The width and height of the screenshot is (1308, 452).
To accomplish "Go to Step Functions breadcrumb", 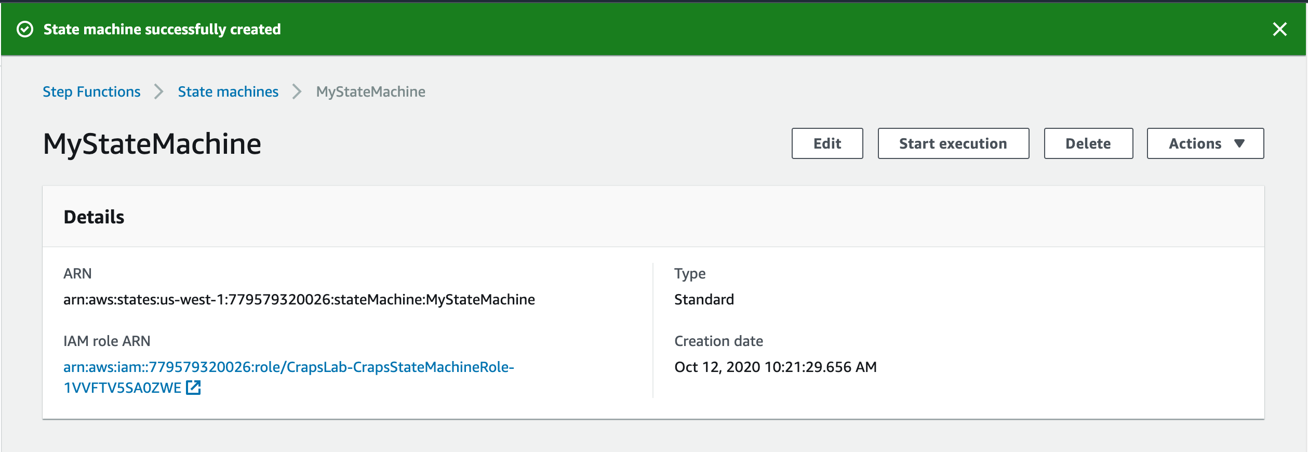I will click(x=91, y=91).
